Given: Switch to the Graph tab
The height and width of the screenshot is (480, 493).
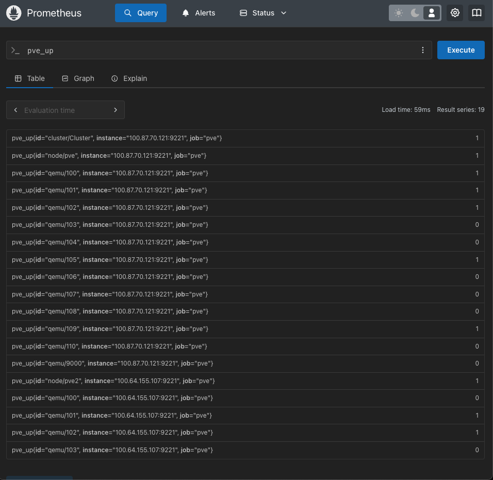Looking at the screenshot, I should [78, 78].
